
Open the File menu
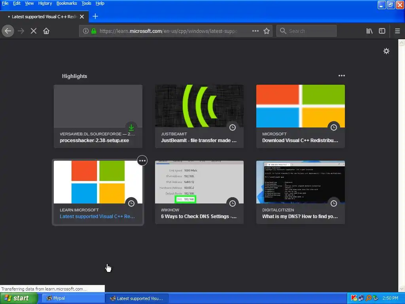(x=5, y=3)
